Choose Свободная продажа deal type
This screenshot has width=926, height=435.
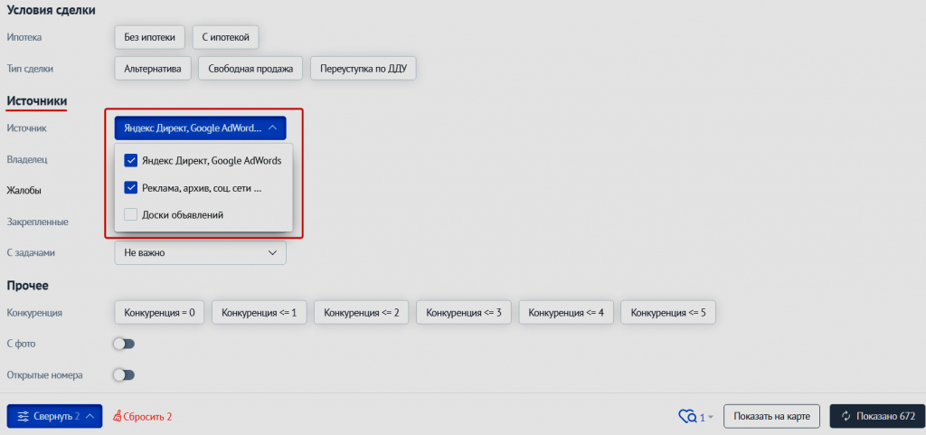(250, 69)
